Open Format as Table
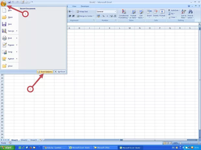 point(133,14)
